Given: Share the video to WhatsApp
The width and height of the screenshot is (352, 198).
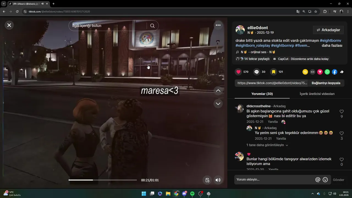Looking at the screenshot, I should [x=327, y=72].
